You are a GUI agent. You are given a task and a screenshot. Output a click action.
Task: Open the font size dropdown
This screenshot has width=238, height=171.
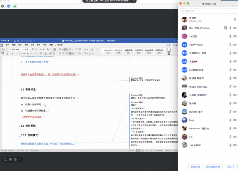[27, 49]
